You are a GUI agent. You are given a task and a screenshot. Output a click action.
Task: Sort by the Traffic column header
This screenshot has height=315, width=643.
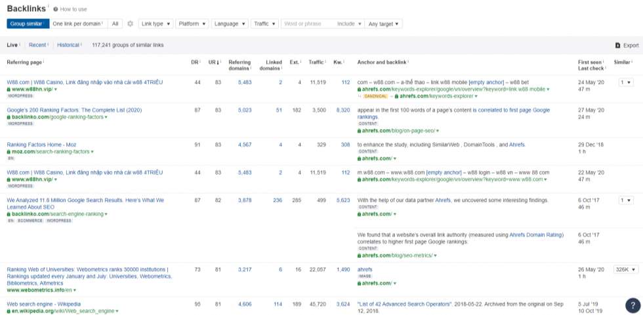(x=316, y=62)
